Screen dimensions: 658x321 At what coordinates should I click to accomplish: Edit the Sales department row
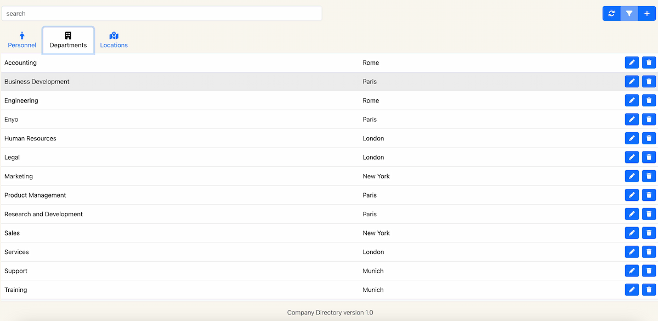click(632, 233)
